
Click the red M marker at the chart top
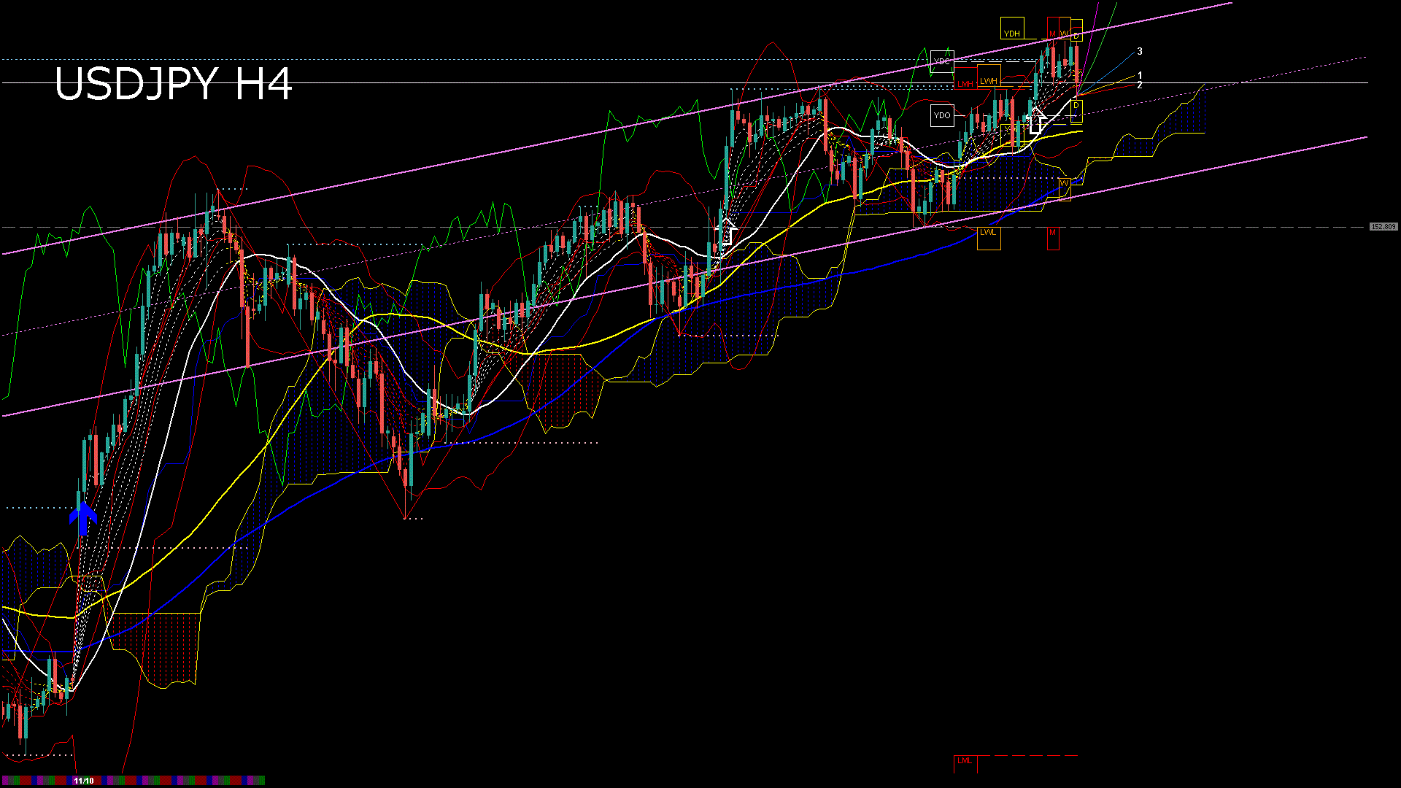point(1052,33)
